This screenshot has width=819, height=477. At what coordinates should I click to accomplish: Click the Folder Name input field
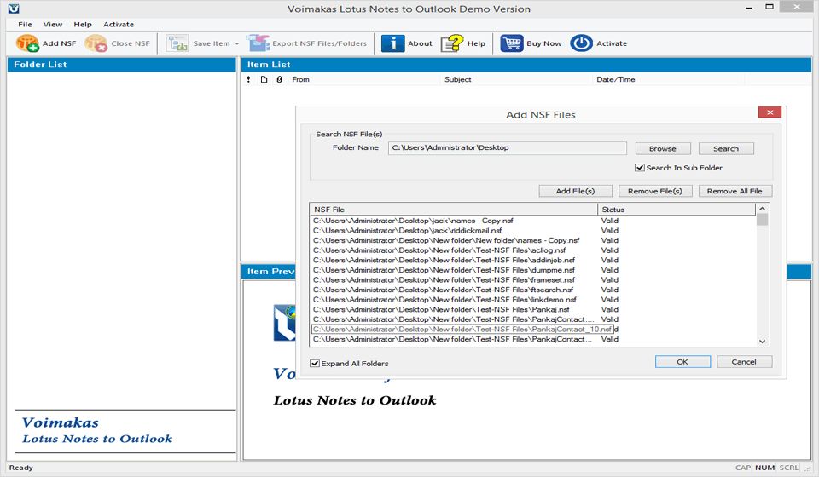(507, 148)
